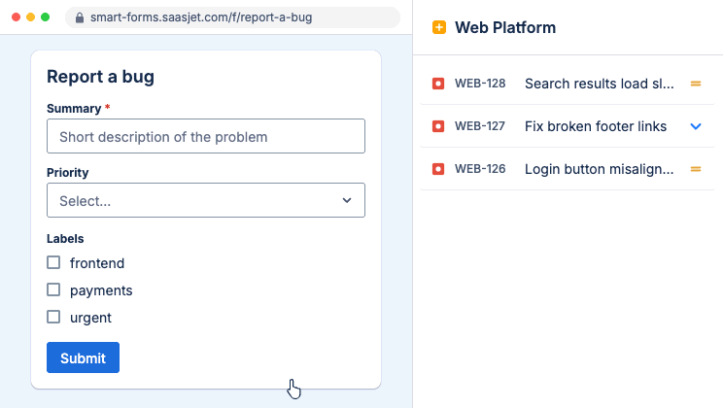Check the frontend label checkbox
Viewport: 723px width, 408px height.
(x=53, y=263)
